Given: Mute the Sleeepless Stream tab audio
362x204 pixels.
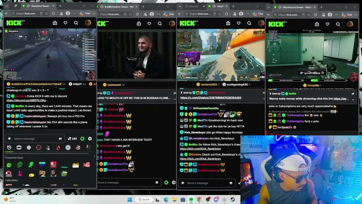Looking at the screenshot, I should click(28, 6).
